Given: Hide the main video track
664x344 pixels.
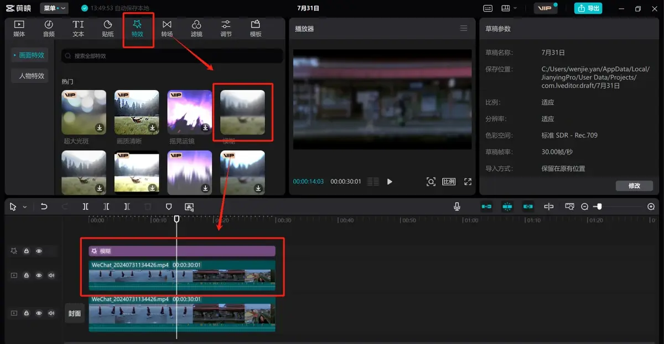Looking at the screenshot, I should coord(39,313).
